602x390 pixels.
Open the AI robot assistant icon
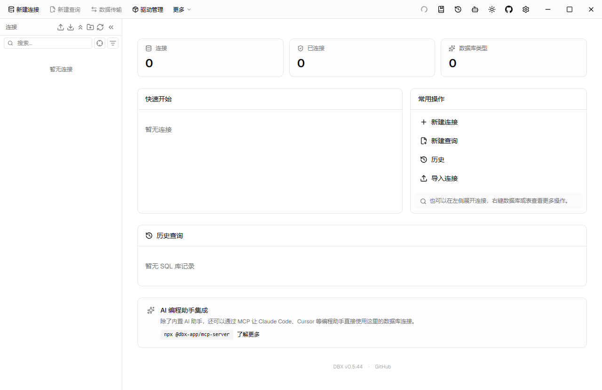(475, 9)
